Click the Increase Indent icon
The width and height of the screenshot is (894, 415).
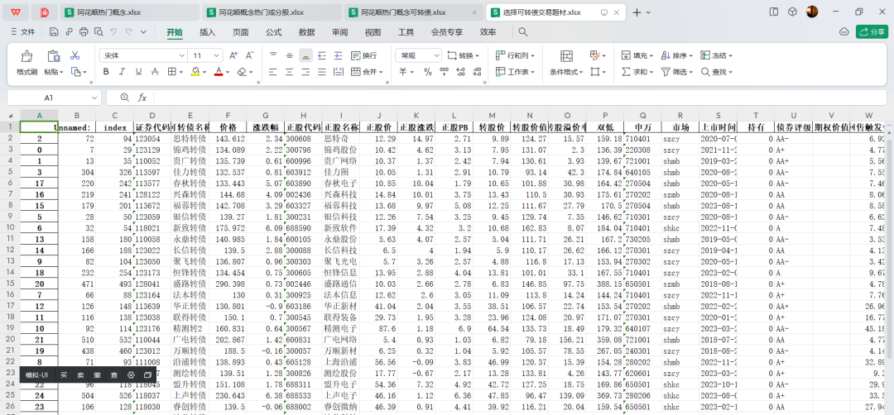[x=338, y=55]
